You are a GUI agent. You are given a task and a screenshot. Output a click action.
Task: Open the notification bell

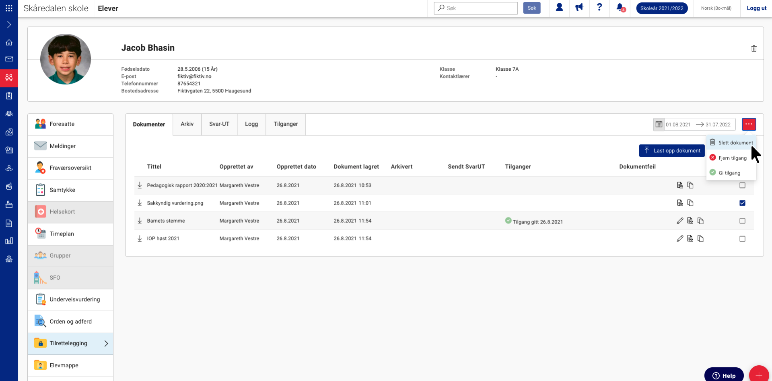click(x=620, y=7)
